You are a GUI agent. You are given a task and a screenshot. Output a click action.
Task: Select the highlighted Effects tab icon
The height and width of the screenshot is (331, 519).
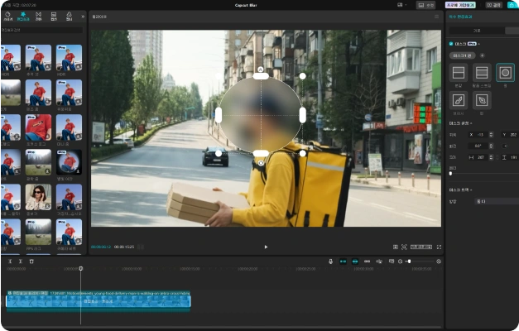point(23,16)
